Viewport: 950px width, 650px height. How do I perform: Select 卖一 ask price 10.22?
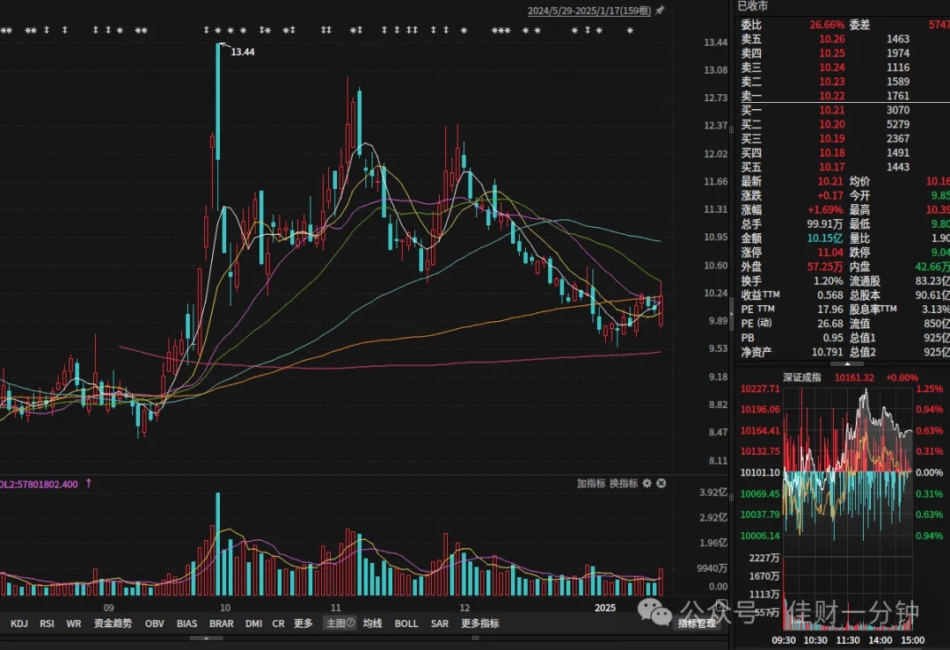(x=832, y=96)
